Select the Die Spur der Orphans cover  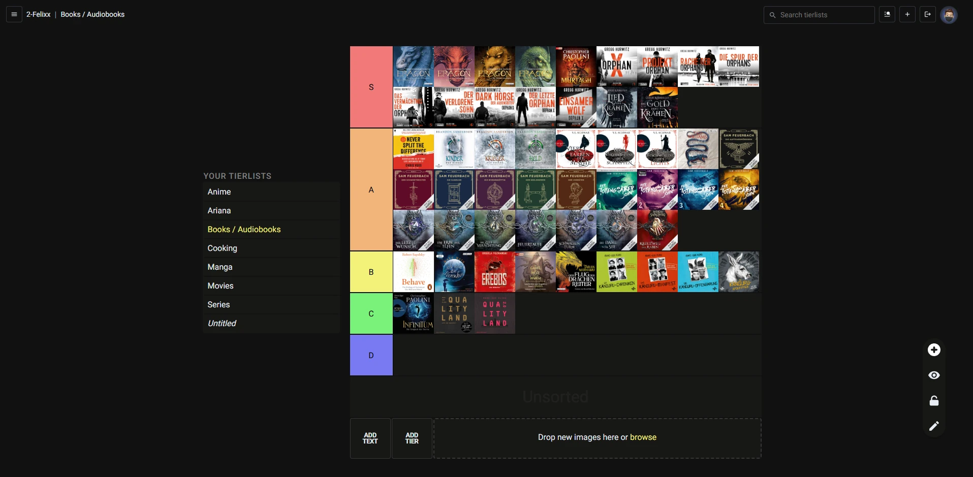[739, 67]
